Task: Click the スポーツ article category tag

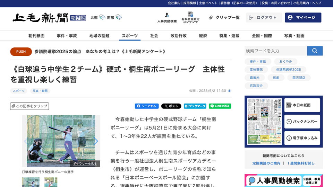Action: (18, 91)
